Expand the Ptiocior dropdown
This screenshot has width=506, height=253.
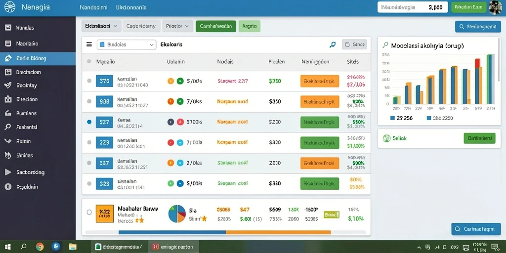(x=177, y=26)
